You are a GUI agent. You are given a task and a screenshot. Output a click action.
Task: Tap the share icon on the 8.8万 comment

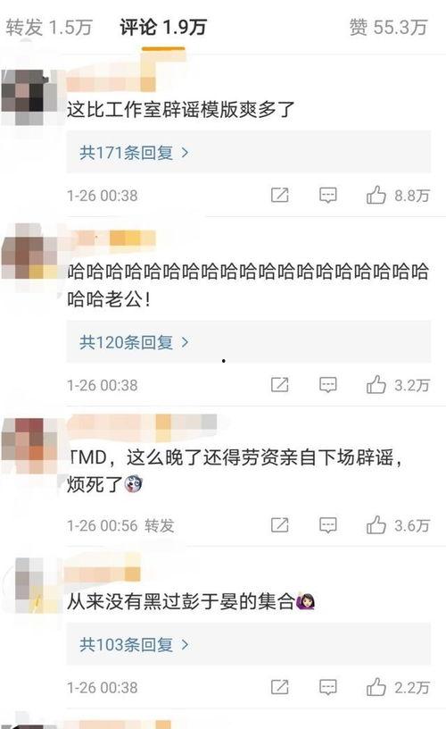(x=280, y=196)
